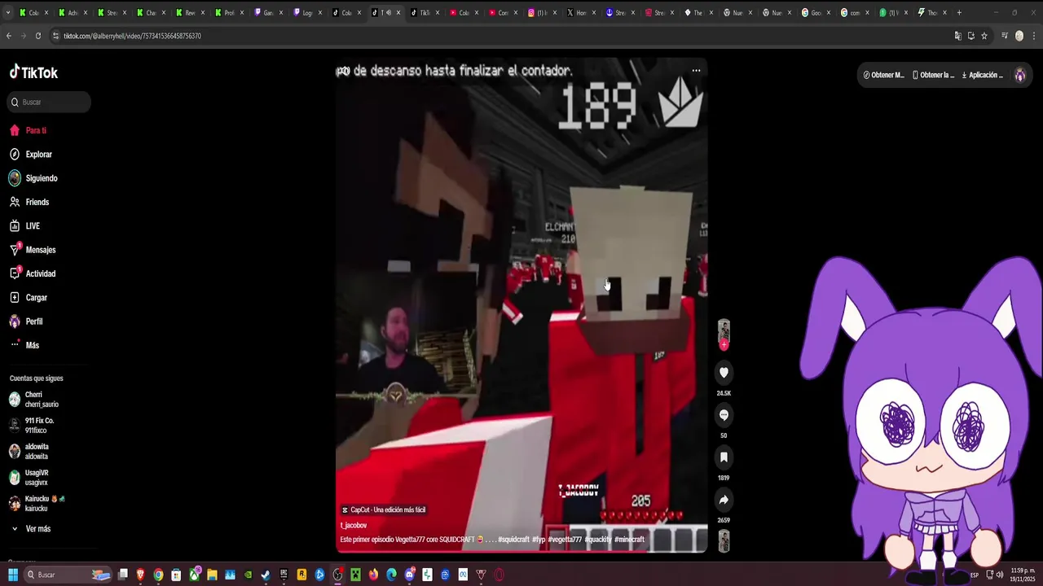This screenshot has height=586, width=1043.
Task: Open followed account UsagiVR
Action: 29,478
